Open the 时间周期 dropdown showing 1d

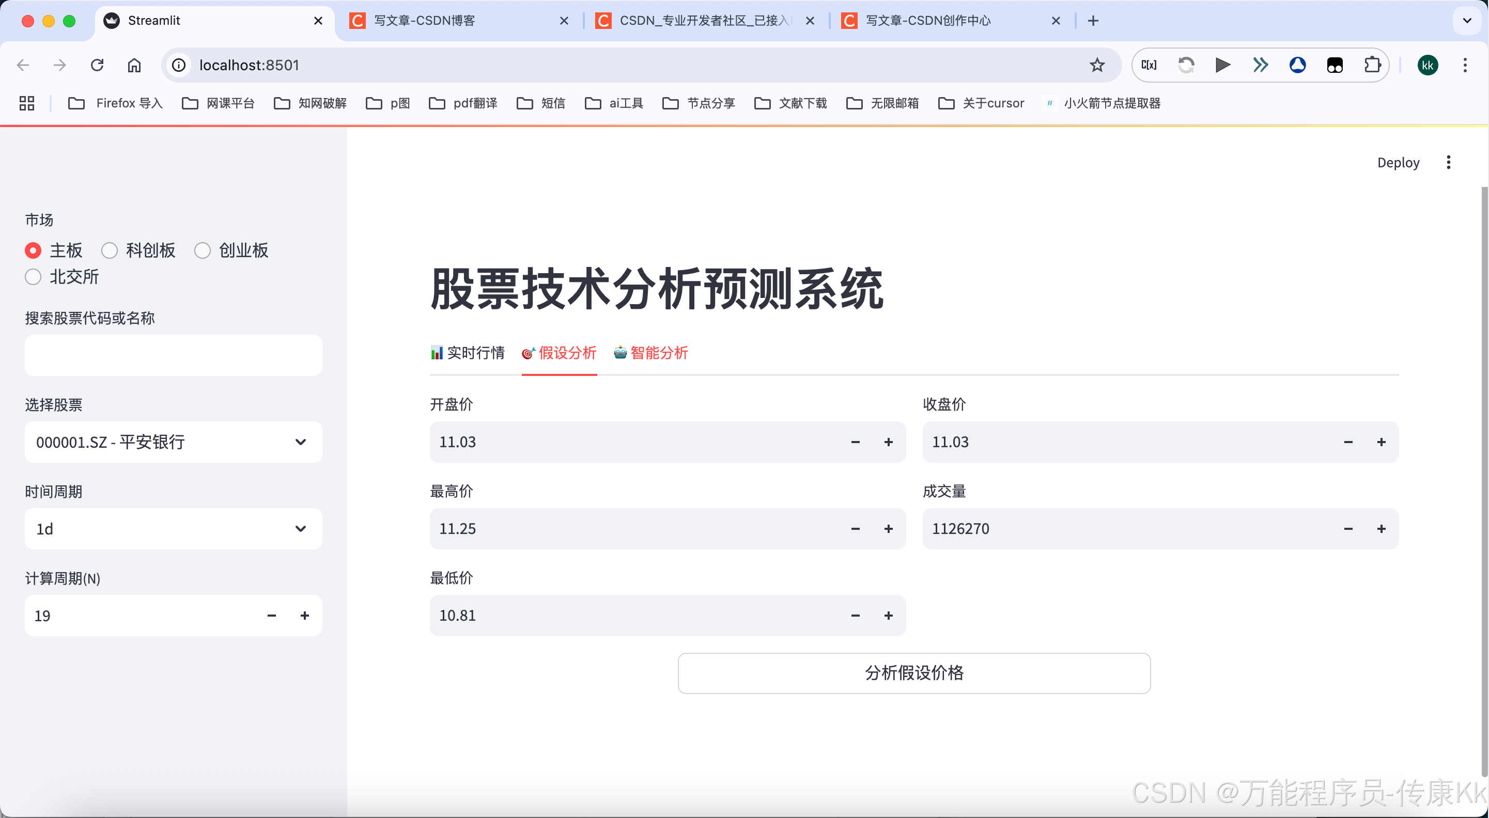[174, 529]
